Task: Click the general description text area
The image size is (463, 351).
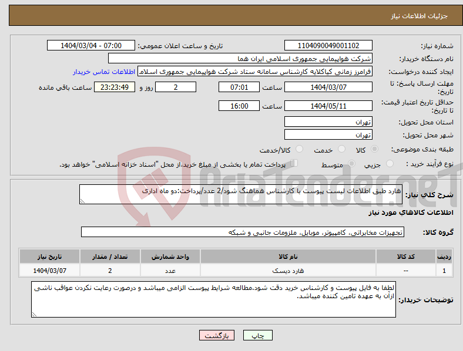Action: (x=241, y=194)
